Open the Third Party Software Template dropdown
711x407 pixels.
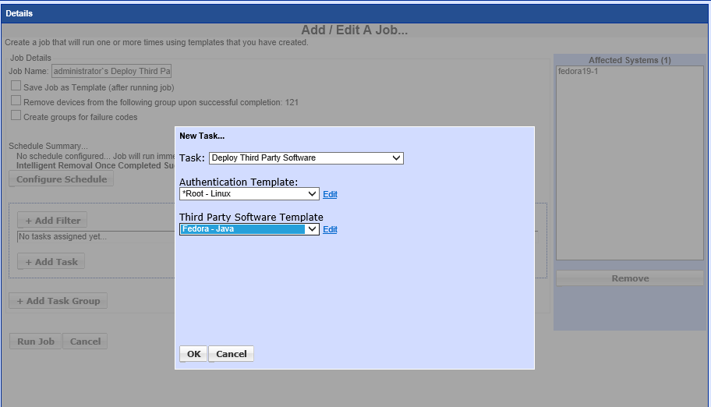tap(249, 229)
